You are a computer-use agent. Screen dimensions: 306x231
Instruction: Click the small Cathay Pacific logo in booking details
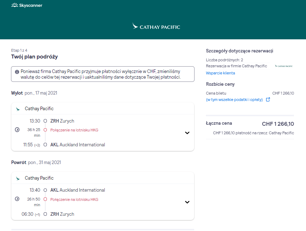click(284, 66)
